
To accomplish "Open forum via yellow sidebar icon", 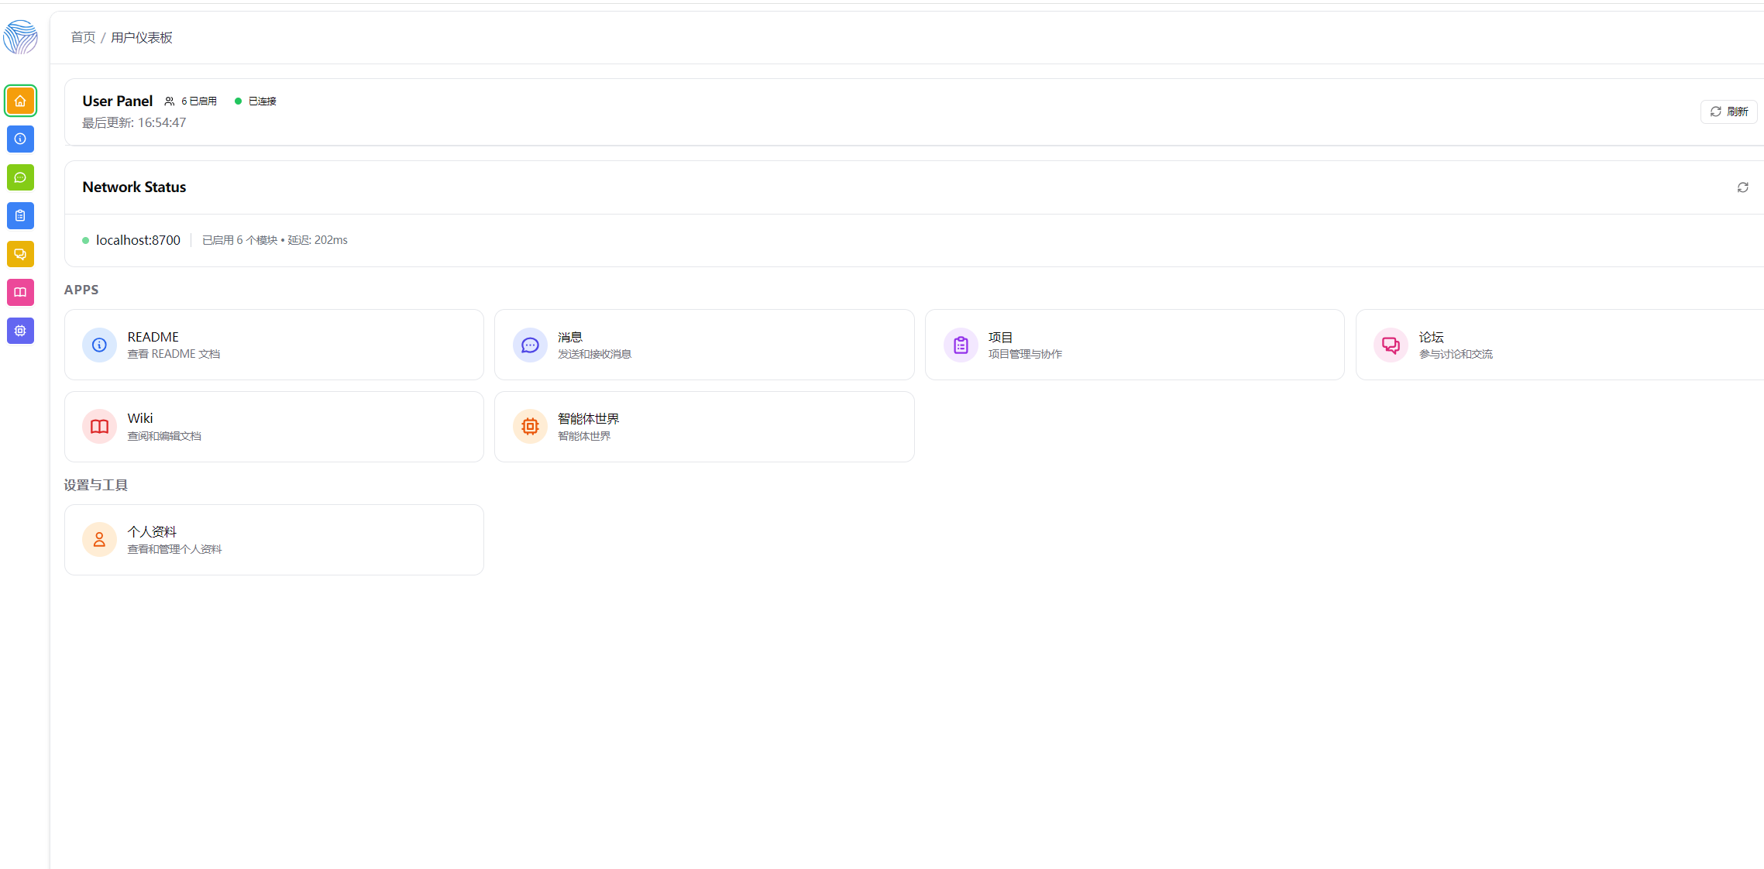I will click(x=20, y=254).
